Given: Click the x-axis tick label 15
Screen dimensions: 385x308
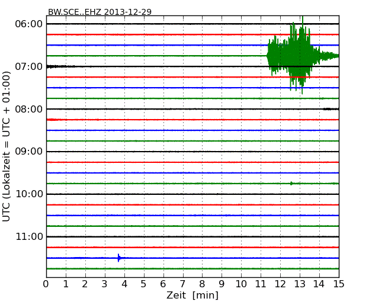Looking at the screenshot, I should click(x=338, y=284).
